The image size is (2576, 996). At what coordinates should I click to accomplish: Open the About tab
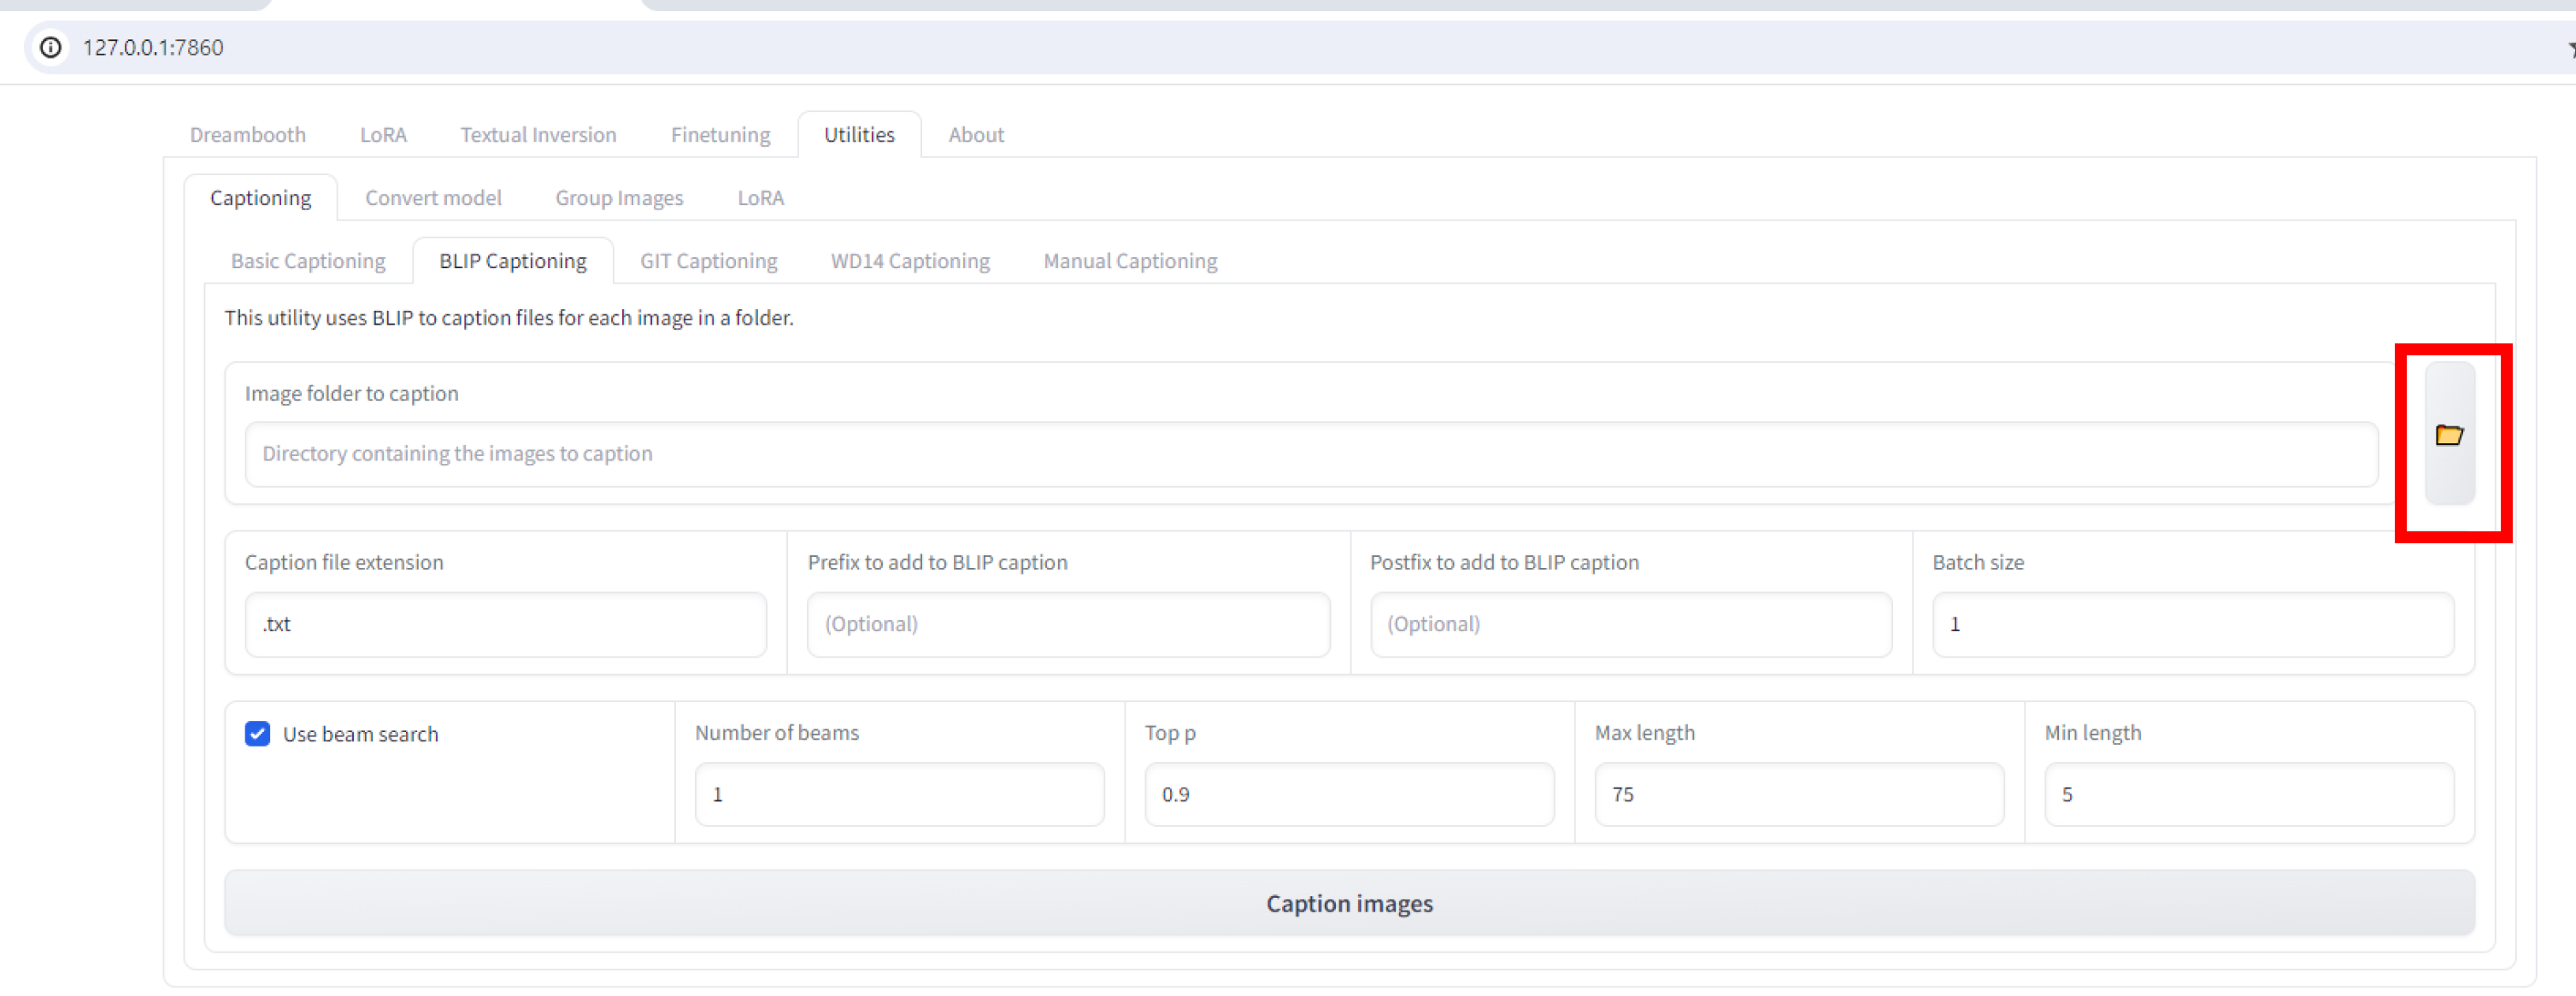coord(976,135)
